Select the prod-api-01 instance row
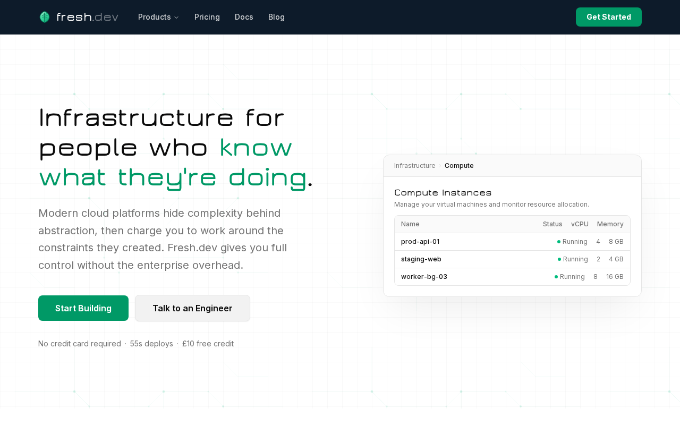The height and width of the screenshot is (425, 680). click(512, 242)
